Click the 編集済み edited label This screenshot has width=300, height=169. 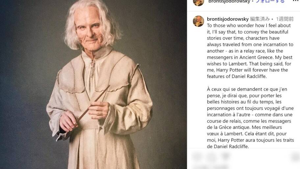[x=260, y=19]
